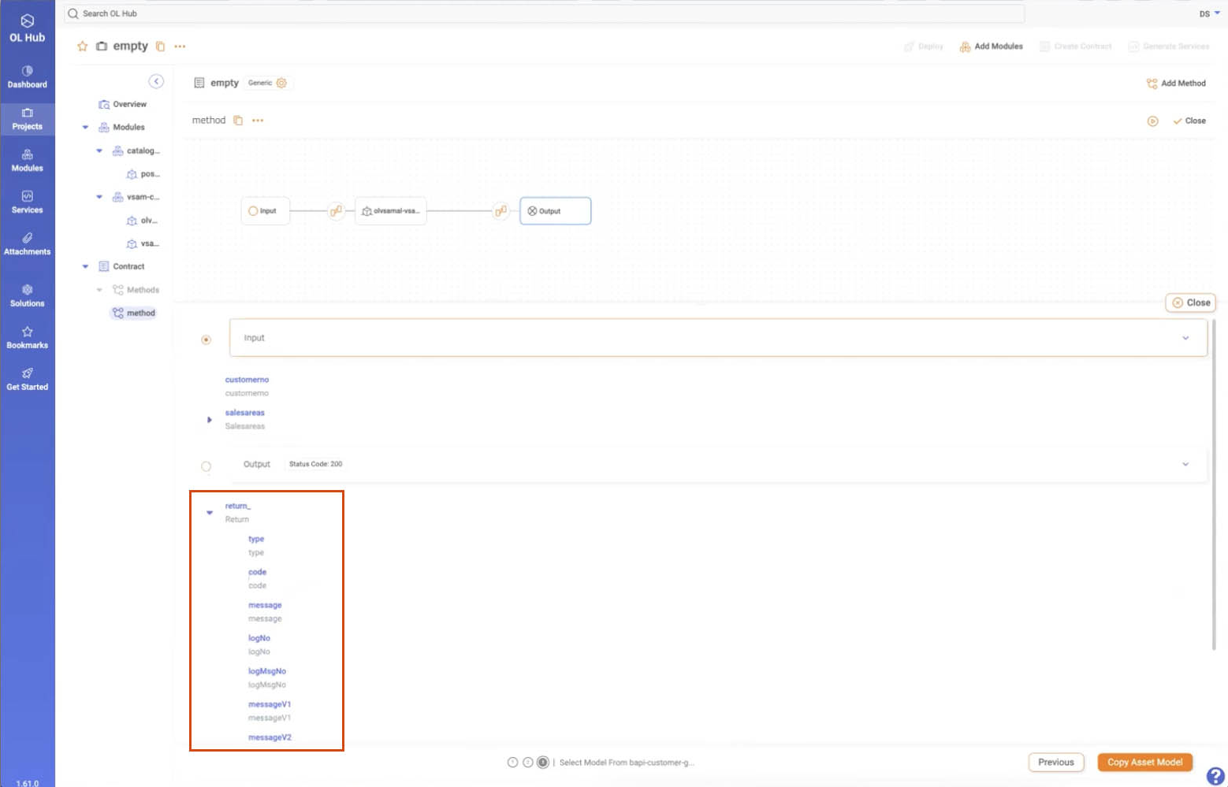The width and height of the screenshot is (1228, 787).
Task: Click the Add Modules button
Action: tap(991, 46)
